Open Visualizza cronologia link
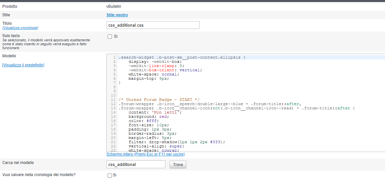The width and height of the screenshot is (385, 178). click(20, 28)
